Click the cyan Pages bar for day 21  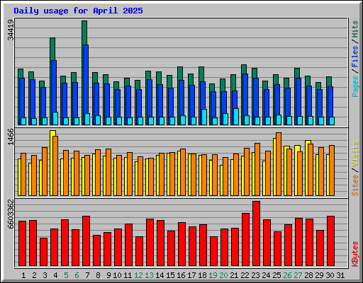236,117
